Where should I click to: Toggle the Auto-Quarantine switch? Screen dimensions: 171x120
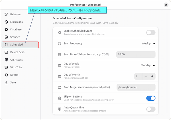(x=151, y=109)
